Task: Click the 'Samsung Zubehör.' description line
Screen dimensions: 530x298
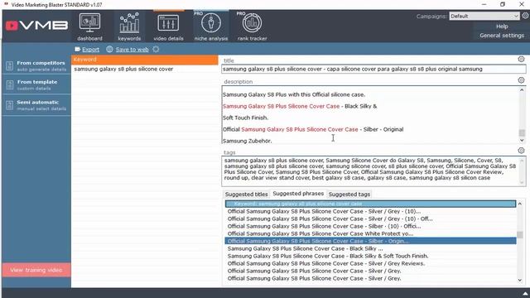Action: point(247,141)
